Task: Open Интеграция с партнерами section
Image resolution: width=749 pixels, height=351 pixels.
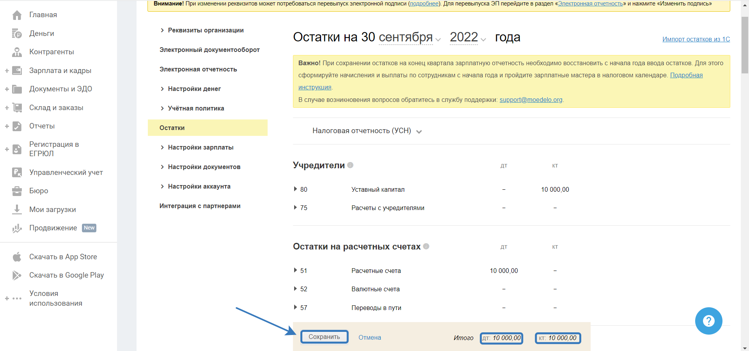Action: point(200,206)
